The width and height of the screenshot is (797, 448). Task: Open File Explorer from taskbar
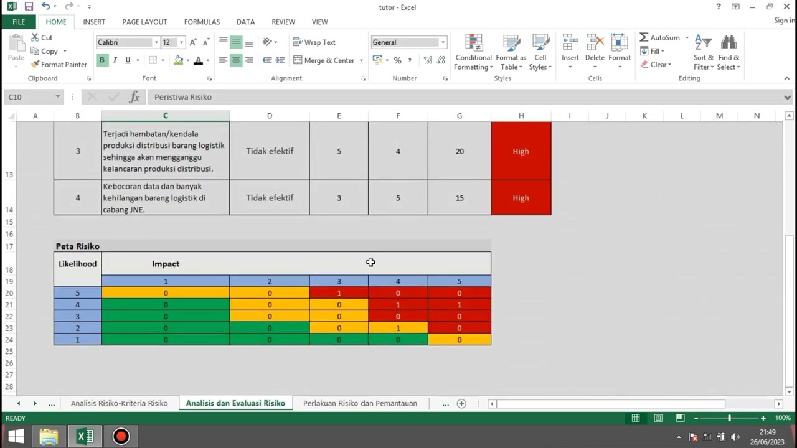pyautogui.click(x=49, y=437)
